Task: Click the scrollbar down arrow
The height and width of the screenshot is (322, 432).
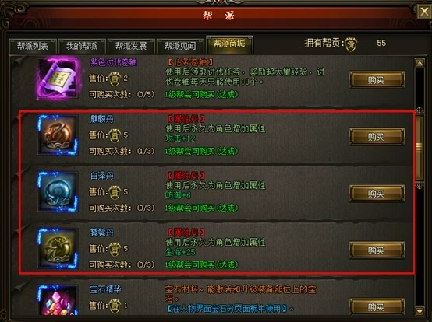Action: [x=420, y=311]
